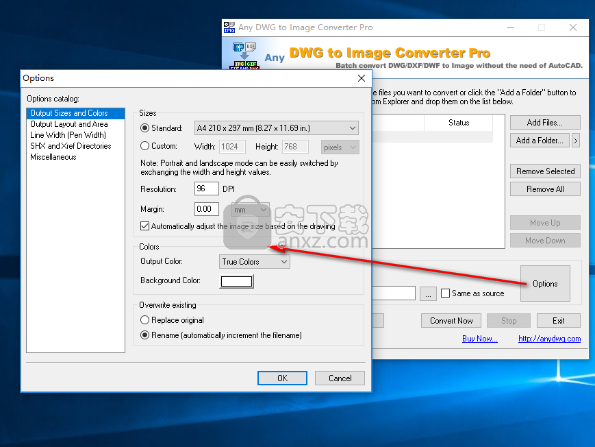Image resolution: width=595 pixels, height=447 pixels.
Task: Click the Options button in main window
Action: click(x=545, y=284)
